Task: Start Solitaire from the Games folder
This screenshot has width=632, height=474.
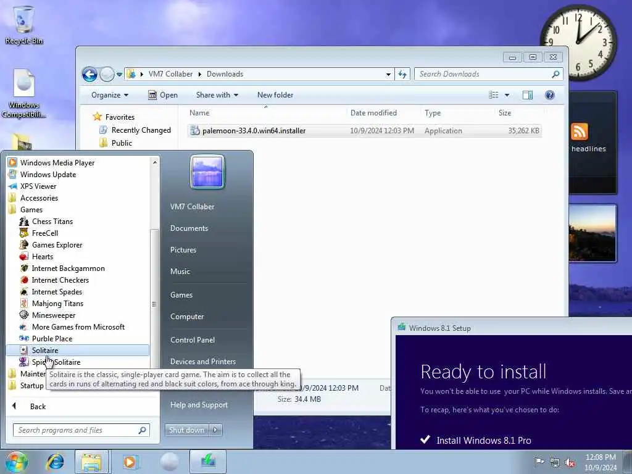Action: pyautogui.click(x=78, y=350)
